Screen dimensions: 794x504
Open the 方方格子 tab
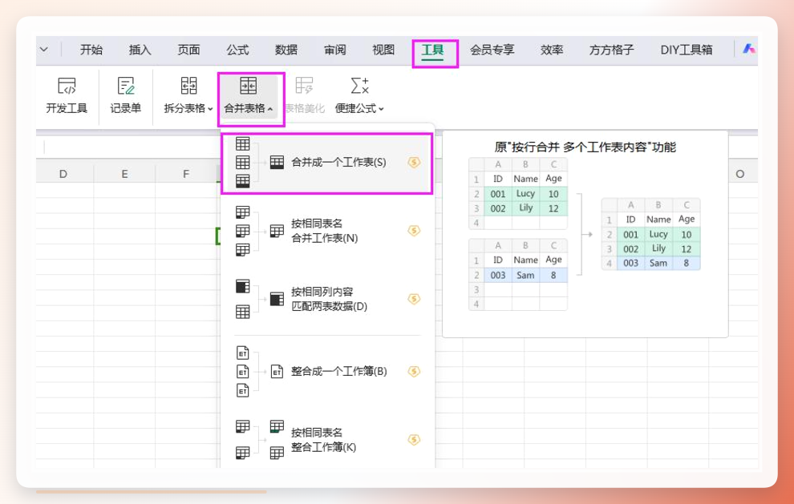point(611,50)
